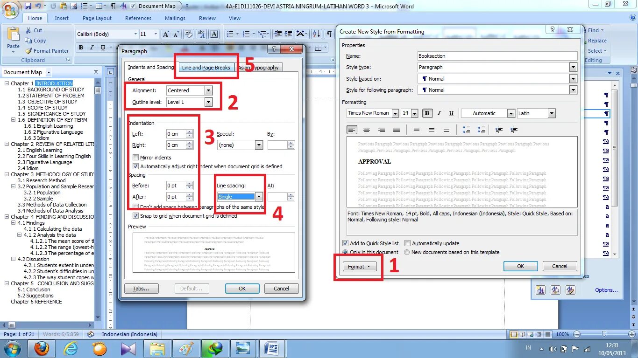Open Format menu button in style dialog
The height and width of the screenshot is (358, 638).
tap(359, 267)
